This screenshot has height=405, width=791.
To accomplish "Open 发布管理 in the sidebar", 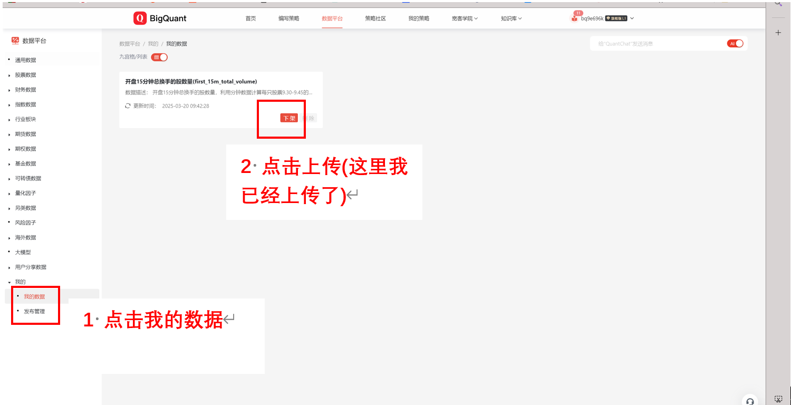I will [x=34, y=311].
